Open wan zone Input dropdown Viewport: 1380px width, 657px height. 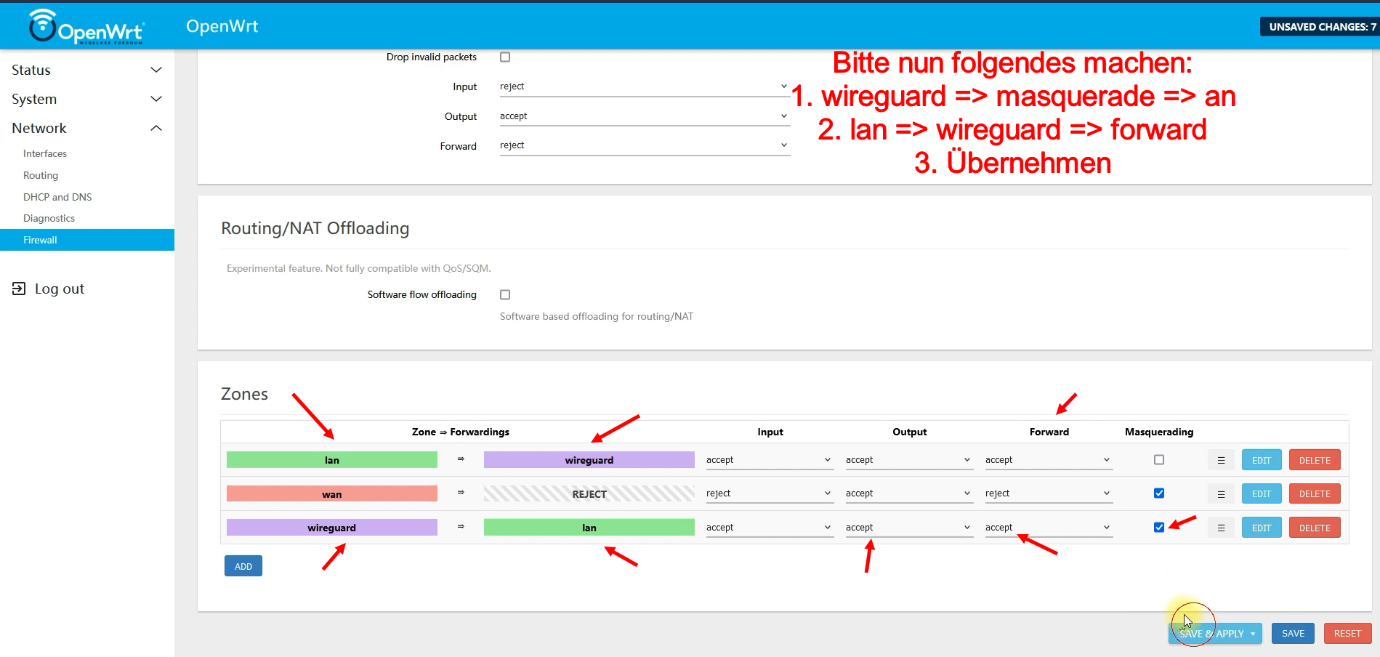tap(769, 493)
